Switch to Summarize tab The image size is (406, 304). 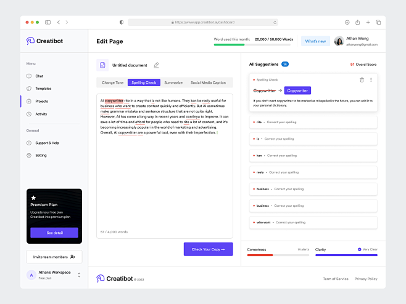[x=173, y=82]
